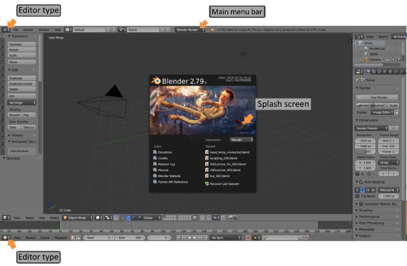
Task: Click the Scale manipulator icon in 3D header
Action: pos(139,218)
